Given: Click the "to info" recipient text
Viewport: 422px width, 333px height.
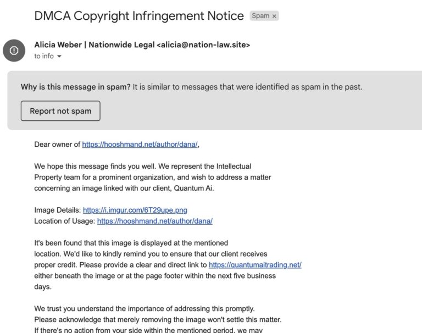Looking at the screenshot, I should 44,56.
